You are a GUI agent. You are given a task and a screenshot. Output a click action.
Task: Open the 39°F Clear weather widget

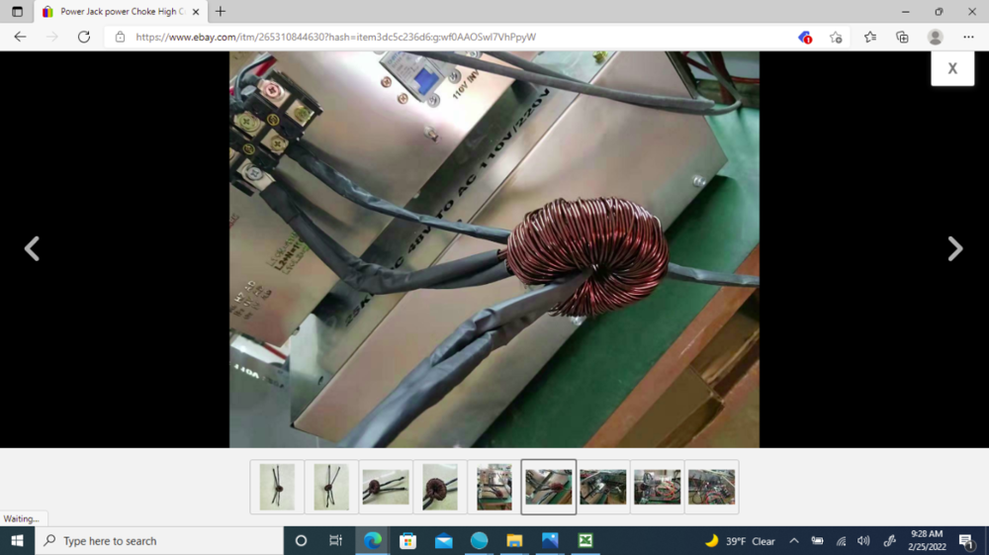740,540
